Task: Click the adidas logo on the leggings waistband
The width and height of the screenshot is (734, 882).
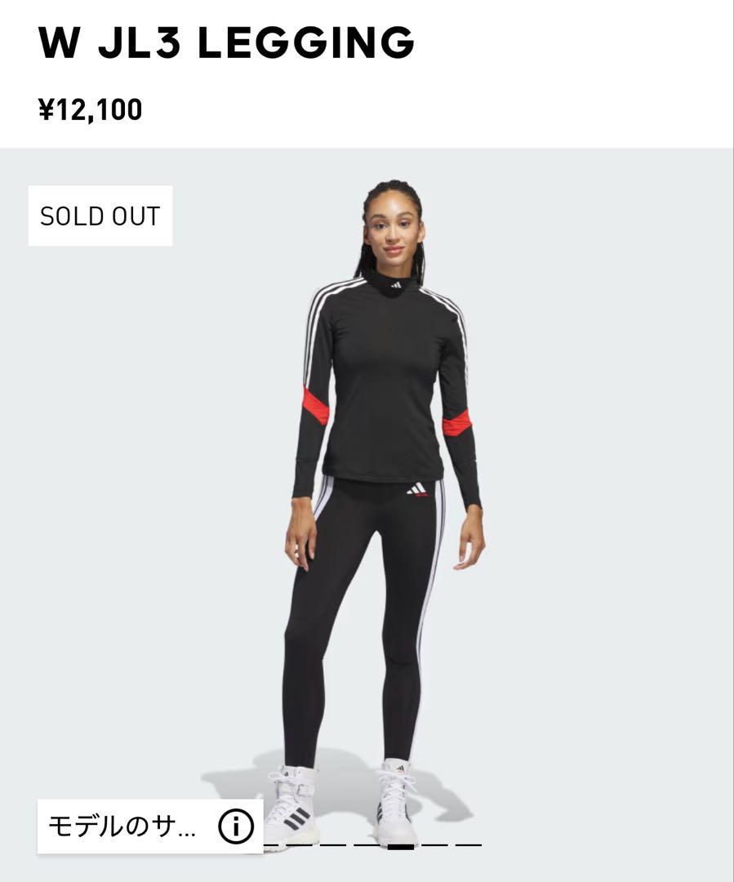Action: coord(418,489)
